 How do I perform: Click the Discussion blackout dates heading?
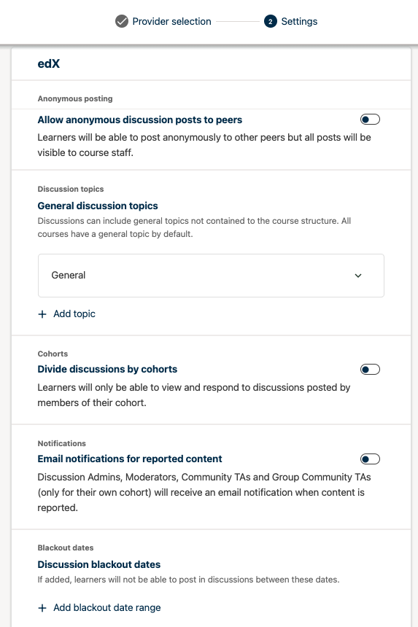point(98,564)
